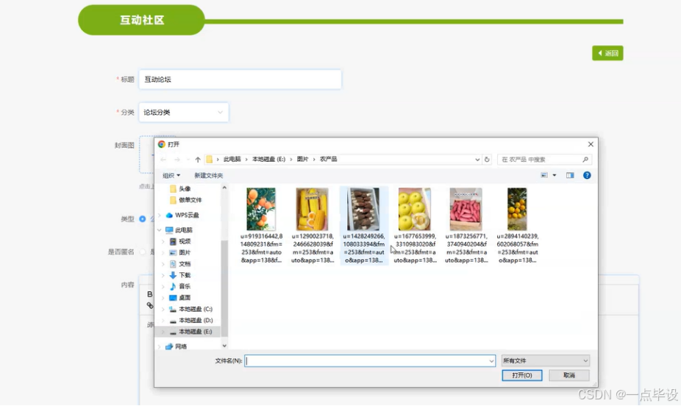Click the back arrow in the file dialog
681x406 pixels.
pos(163,160)
